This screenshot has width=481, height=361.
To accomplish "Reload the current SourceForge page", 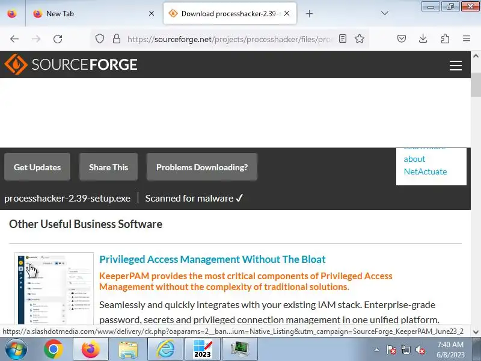I will click(58, 39).
